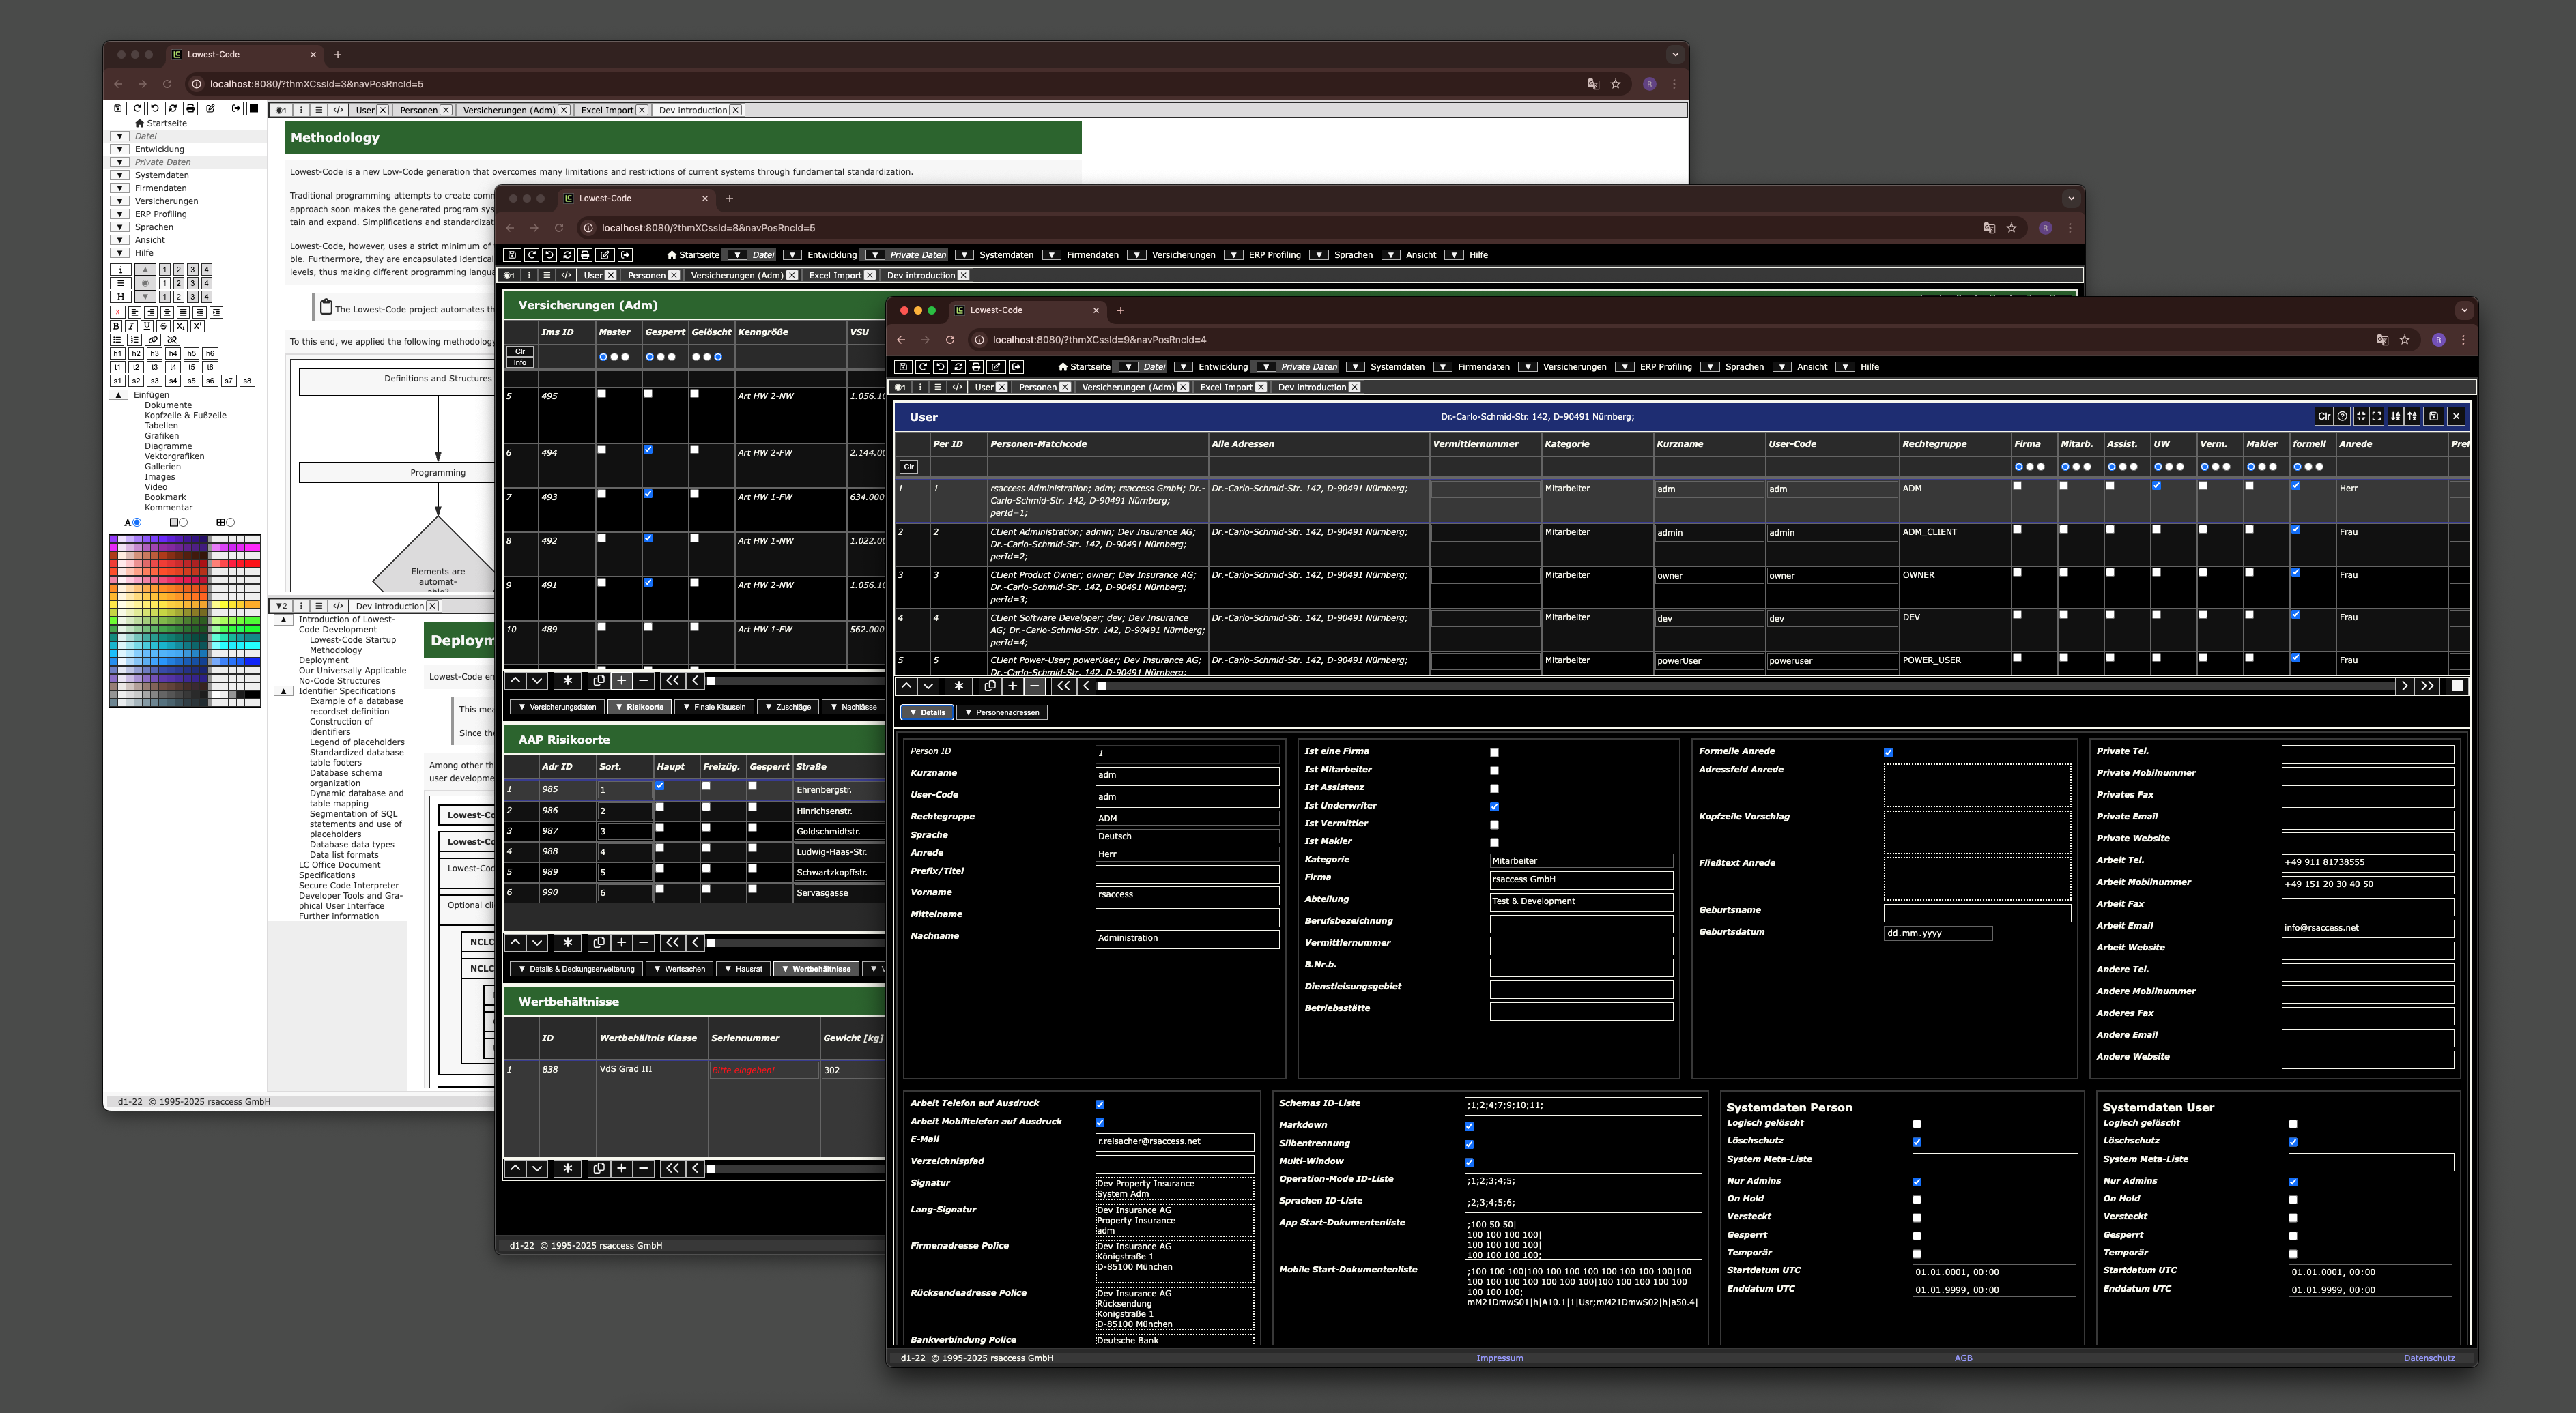Viewport: 2576px width, 1413px height.
Task: Toggle Multi-Window checkbox
Action: coord(1469,1162)
